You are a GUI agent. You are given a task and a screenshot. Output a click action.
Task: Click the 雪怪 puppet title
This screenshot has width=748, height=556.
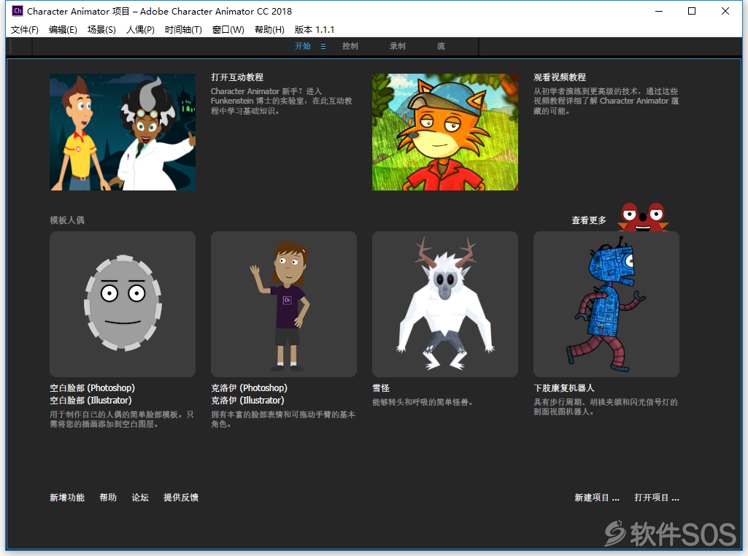click(x=381, y=388)
